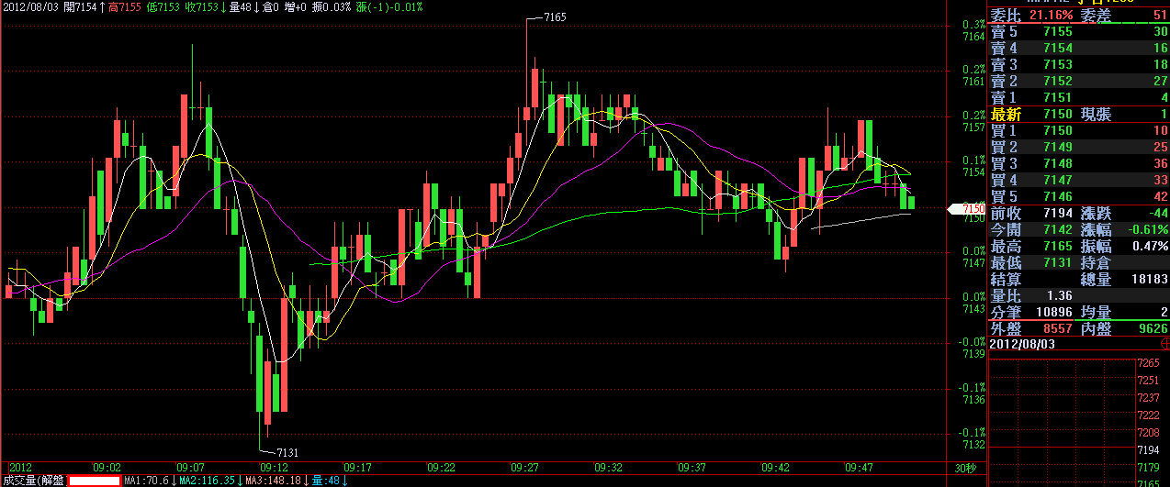Select the 賣2 price 7152

(1058, 81)
